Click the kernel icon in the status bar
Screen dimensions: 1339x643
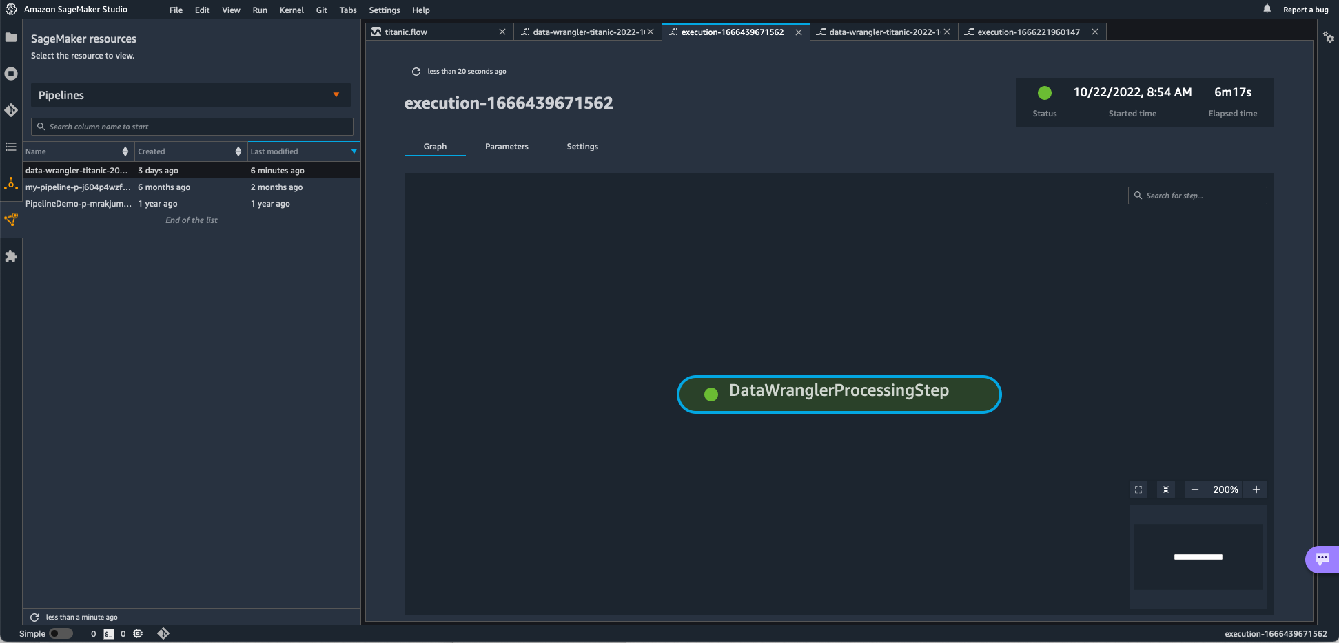[138, 633]
